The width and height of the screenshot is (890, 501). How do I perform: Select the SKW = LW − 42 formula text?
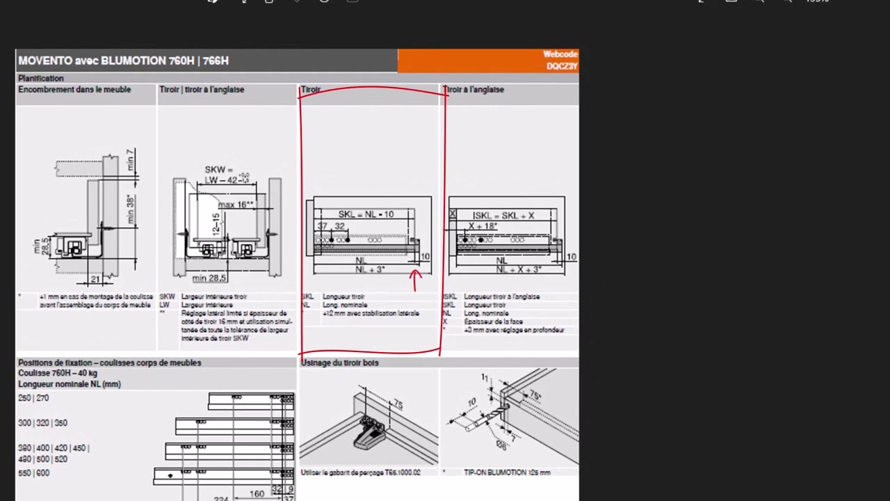227,175
